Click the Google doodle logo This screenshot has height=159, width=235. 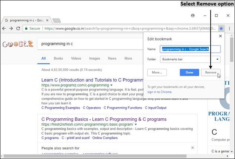(17, 44)
